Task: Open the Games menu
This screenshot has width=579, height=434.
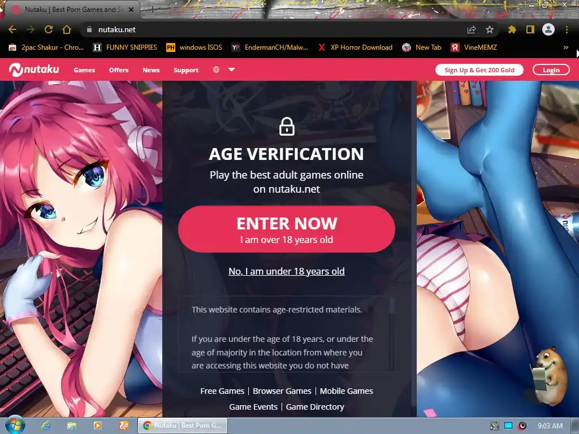Action: click(x=84, y=70)
